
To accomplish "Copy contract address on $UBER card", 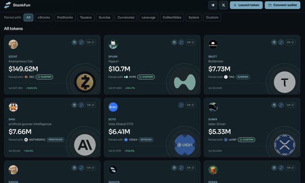I will 291,105.
